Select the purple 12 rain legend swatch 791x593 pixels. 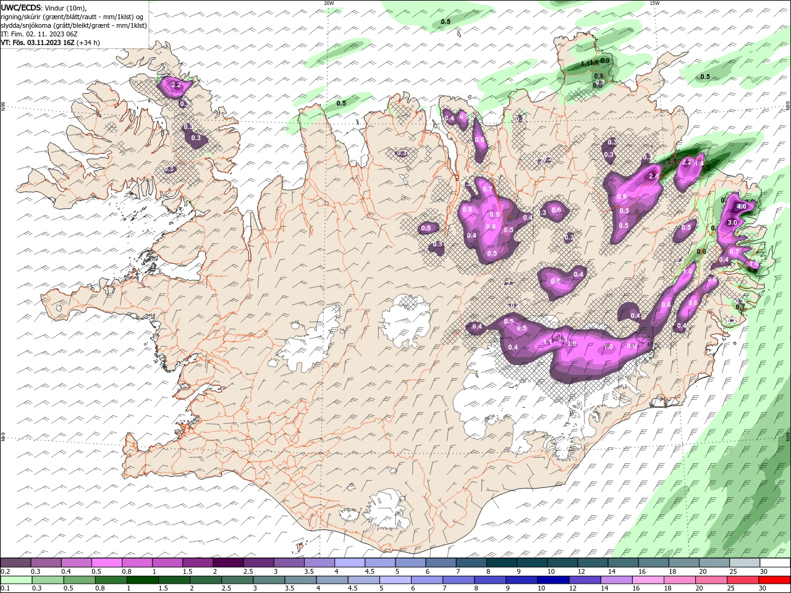[x=585, y=580]
